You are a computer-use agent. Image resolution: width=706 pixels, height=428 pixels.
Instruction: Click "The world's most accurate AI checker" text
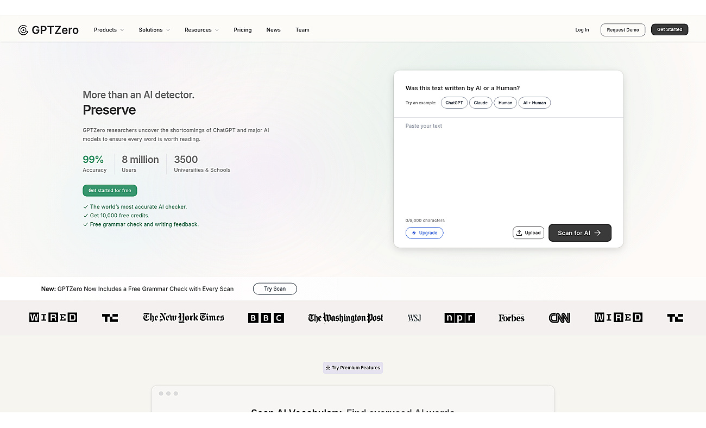[x=138, y=207]
